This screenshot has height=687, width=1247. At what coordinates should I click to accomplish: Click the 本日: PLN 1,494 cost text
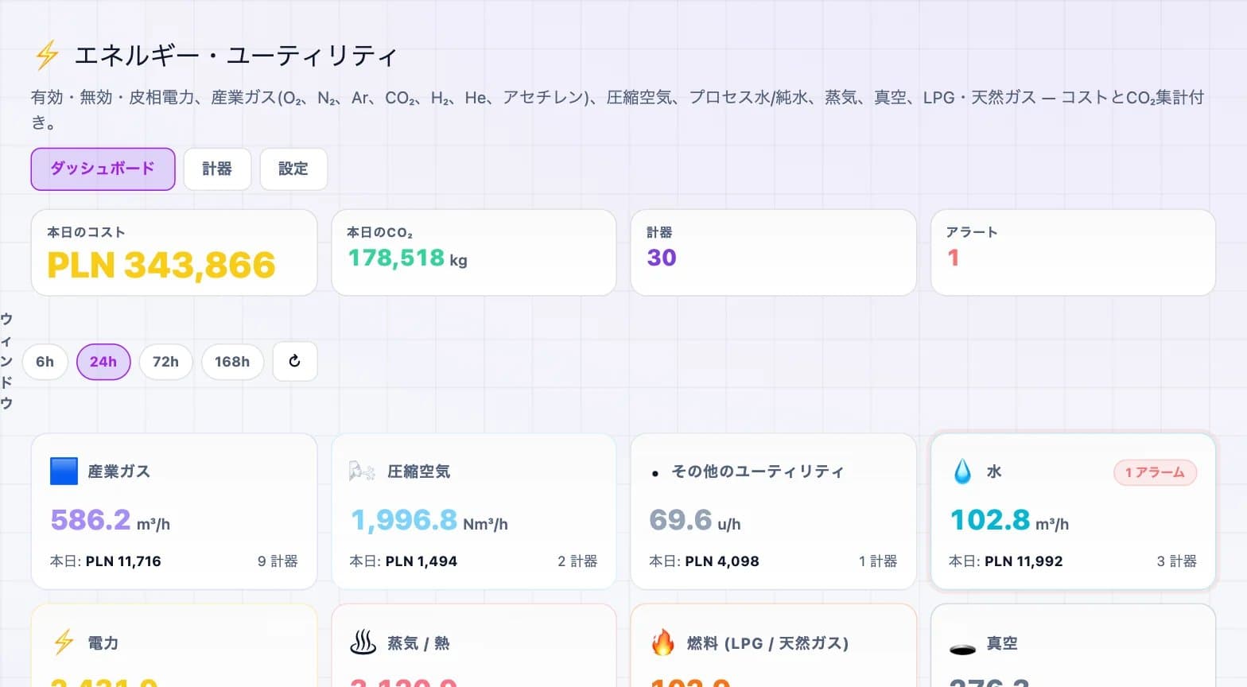[x=403, y=561]
